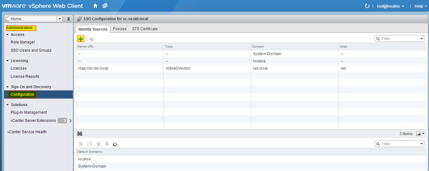Switch to the Policies tab
429x171 pixels.
coord(119,29)
